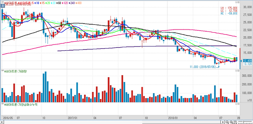Zoom out chart with minus magnifier

click(227, 122)
